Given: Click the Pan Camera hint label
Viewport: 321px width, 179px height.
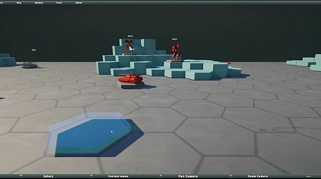Looking at the screenshot, I should 188,176.
